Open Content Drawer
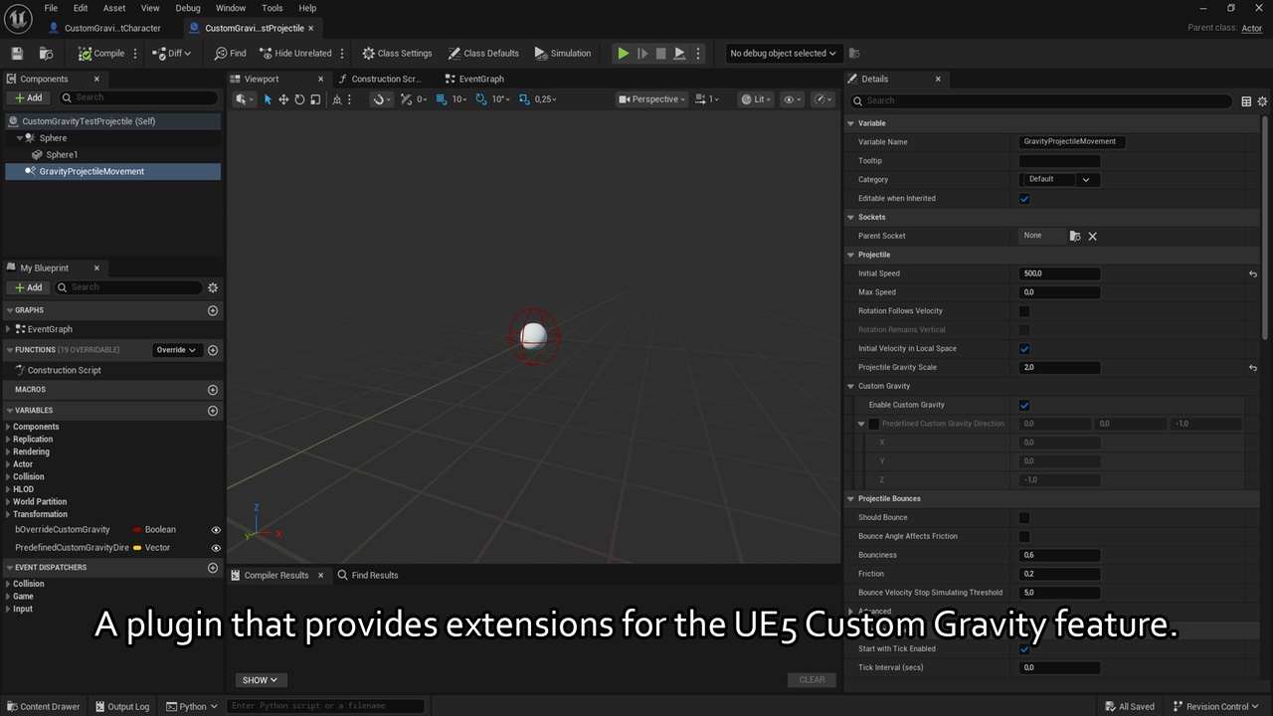Image resolution: width=1273 pixels, height=716 pixels. pos(43,706)
